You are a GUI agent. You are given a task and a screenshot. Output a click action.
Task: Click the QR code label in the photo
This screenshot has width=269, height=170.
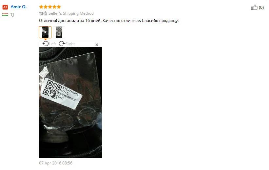61,93
